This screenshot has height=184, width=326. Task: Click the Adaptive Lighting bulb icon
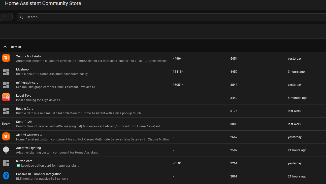[x=6, y=150]
